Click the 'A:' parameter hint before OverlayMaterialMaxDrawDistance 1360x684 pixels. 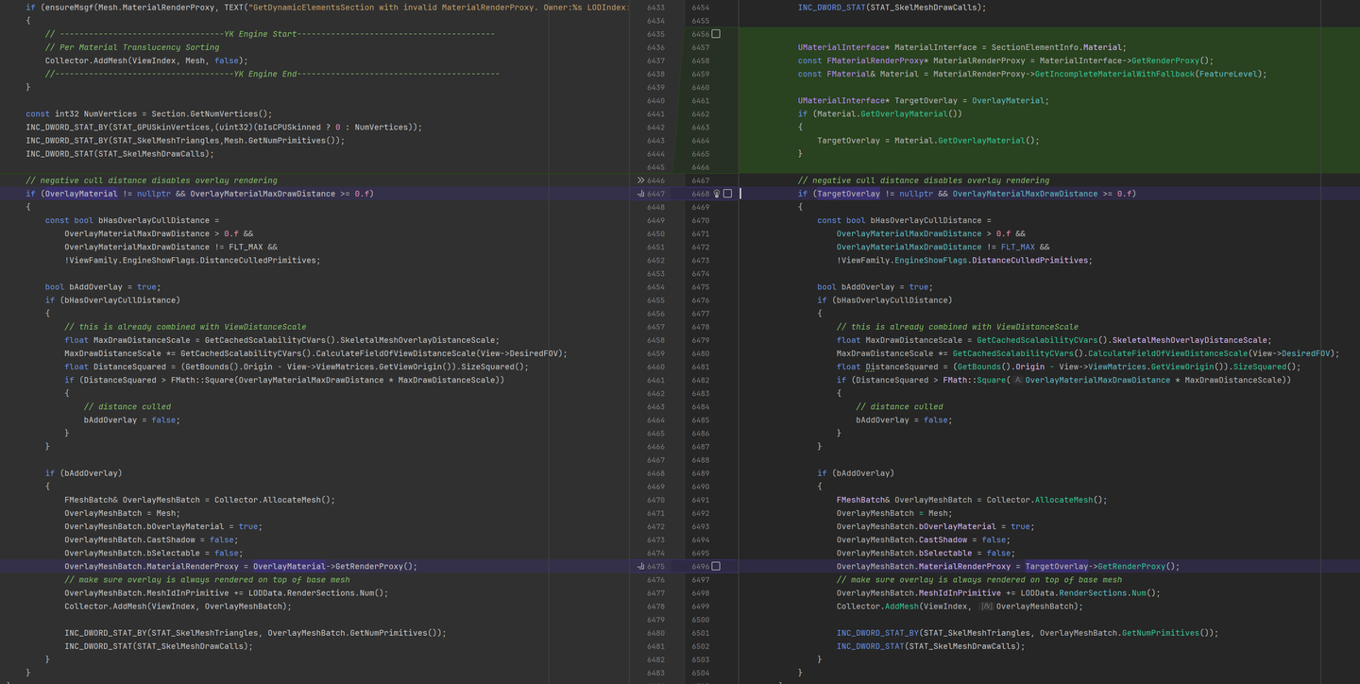[1018, 380]
